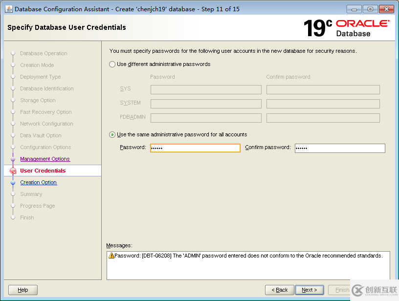Select User Credentials step in sidebar

[x=43, y=171]
